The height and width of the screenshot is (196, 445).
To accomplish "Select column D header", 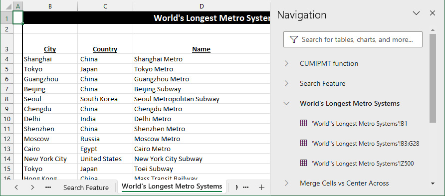I will [202, 6].
